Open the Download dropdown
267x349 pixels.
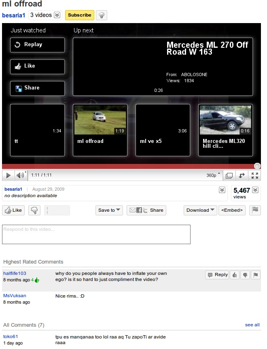pyautogui.click(x=200, y=211)
